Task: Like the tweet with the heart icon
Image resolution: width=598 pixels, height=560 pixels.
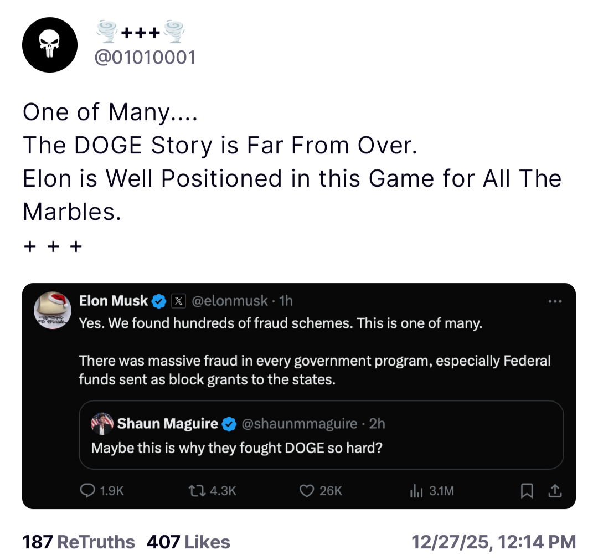Action: (307, 490)
